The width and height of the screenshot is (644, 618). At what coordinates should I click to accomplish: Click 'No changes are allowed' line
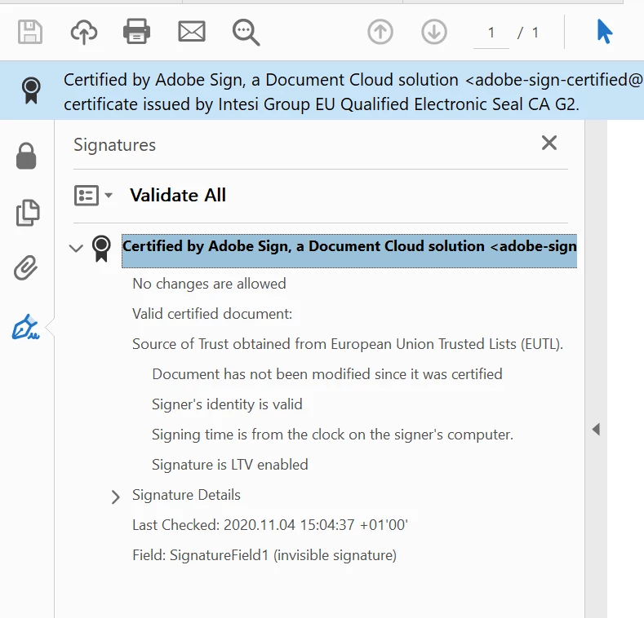(209, 284)
